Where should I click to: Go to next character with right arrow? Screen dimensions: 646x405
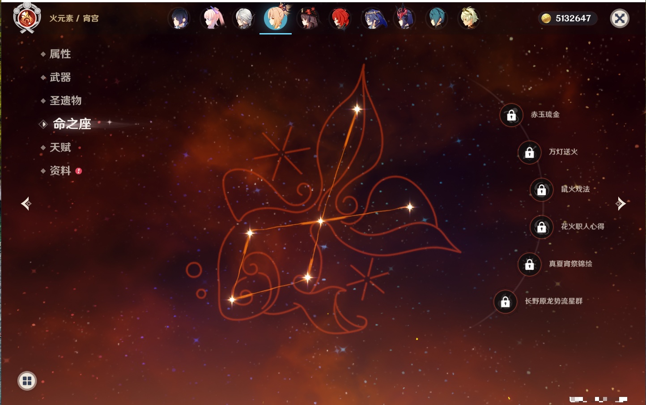[620, 204]
